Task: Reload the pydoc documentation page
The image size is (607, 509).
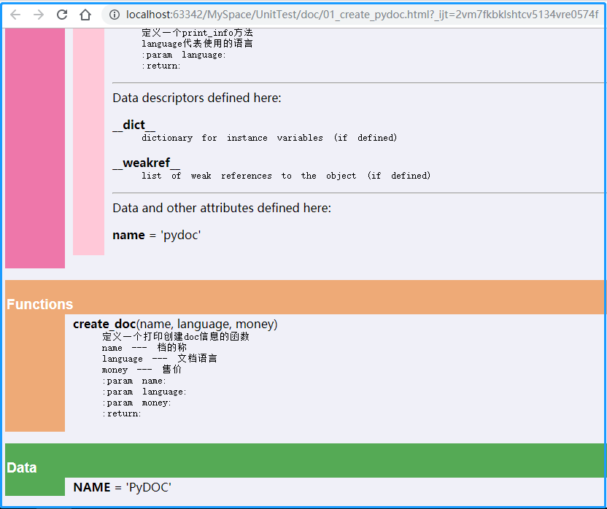Action: click(x=61, y=14)
